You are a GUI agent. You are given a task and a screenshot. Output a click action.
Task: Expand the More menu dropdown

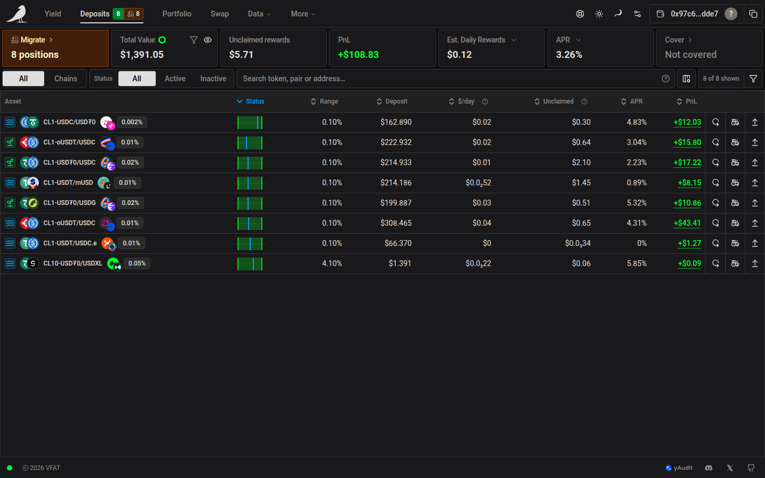303,14
